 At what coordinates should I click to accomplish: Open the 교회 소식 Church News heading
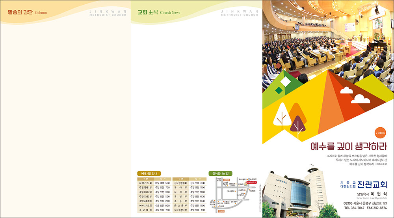pyautogui.click(x=159, y=12)
